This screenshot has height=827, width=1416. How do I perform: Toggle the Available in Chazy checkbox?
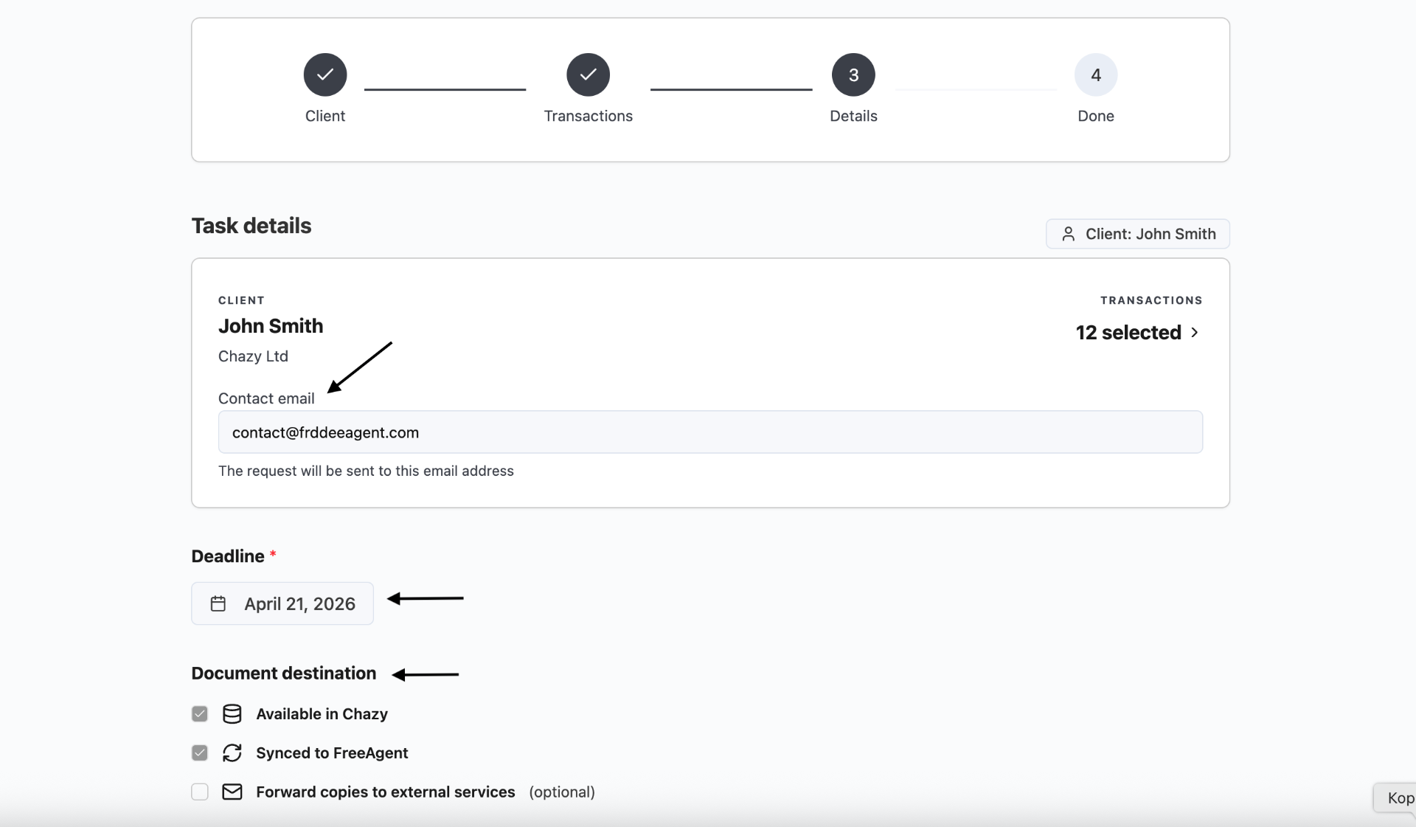(200, 714)
